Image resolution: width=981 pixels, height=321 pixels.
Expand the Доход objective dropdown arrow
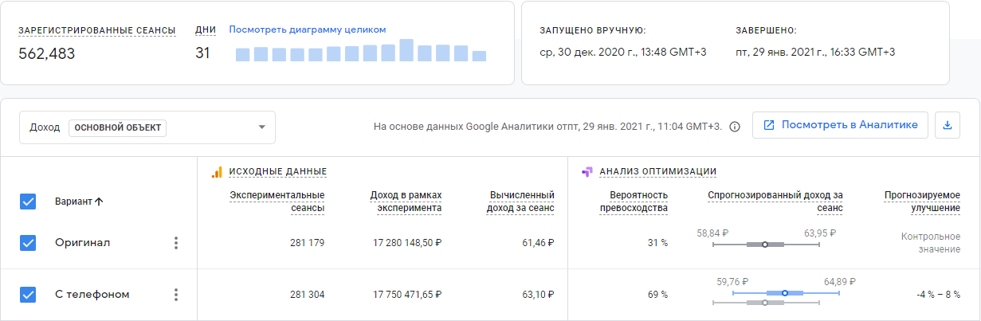261,127
